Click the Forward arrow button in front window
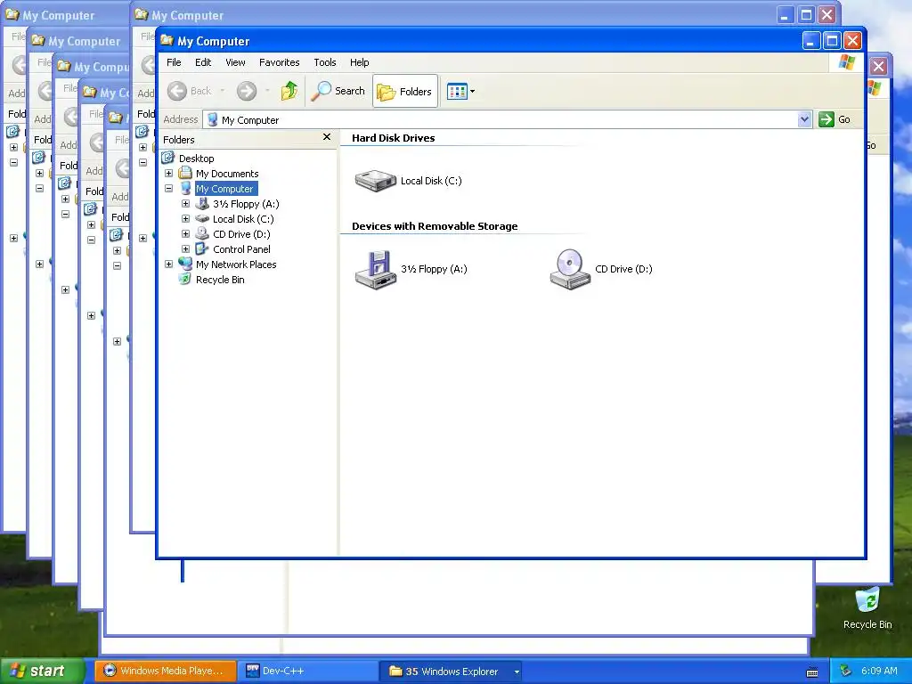912x684 pixels. tap(246, 92)
